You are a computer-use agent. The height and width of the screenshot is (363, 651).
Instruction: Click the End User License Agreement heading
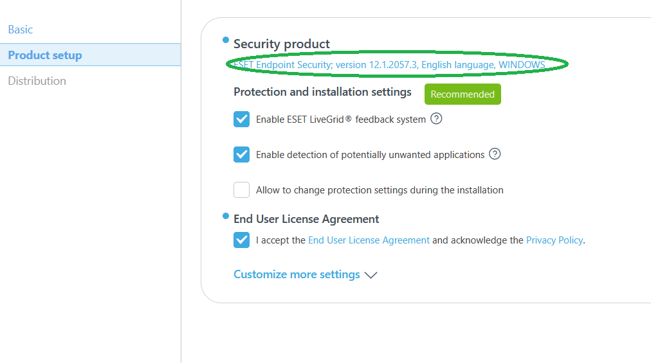point(306,219)
